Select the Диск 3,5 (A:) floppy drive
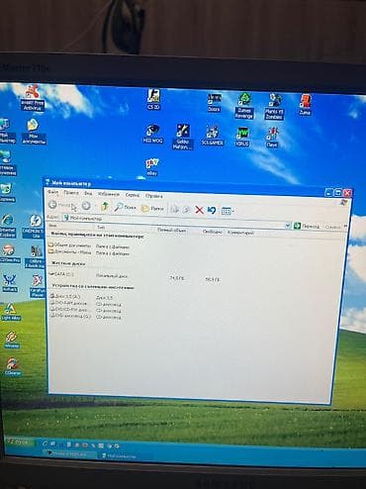The width and height of the screenshot is (366, 489). [x=65, y=296]
